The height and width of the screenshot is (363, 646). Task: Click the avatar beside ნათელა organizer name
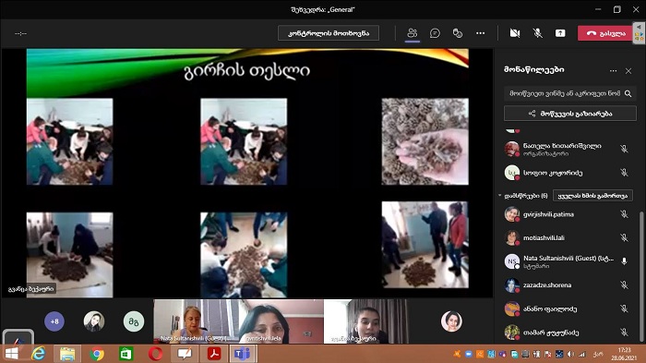[511, 149]
